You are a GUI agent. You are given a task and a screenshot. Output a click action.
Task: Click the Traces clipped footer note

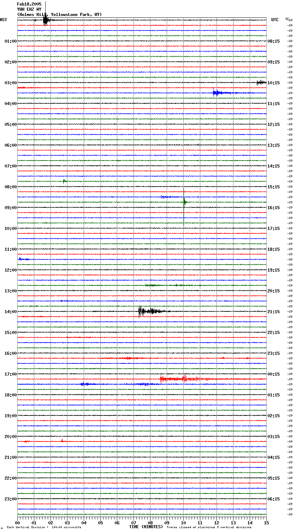click(x=209, y=527)
